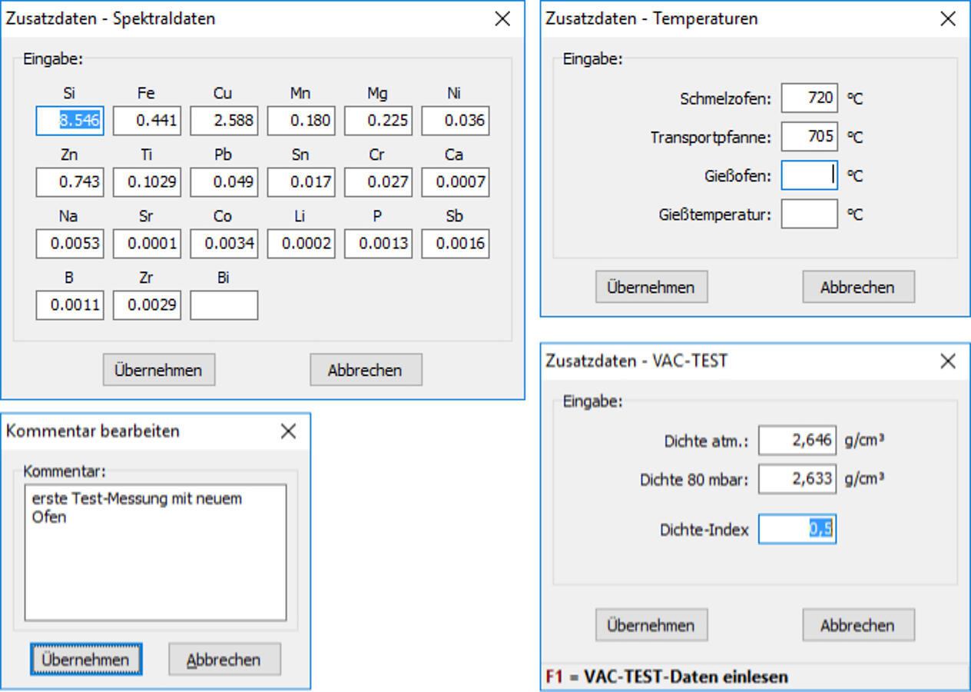Select the empty Gießtemperatur field

(809, 215)
